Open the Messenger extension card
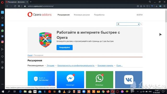Image resolution: width=167 pixels, height=94 pixels. pos(70,79)
